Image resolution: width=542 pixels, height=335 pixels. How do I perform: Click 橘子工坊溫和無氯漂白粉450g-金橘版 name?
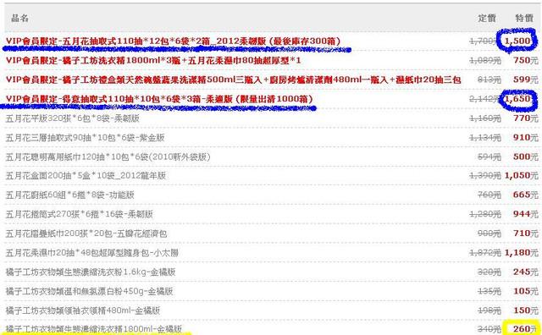point(89,292)
